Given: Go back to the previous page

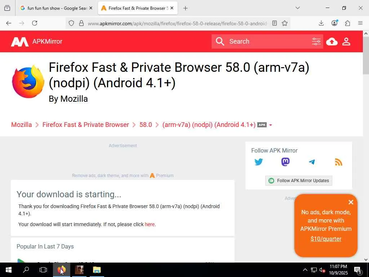Looking at the screenshot, I should [x=9, y=23].
